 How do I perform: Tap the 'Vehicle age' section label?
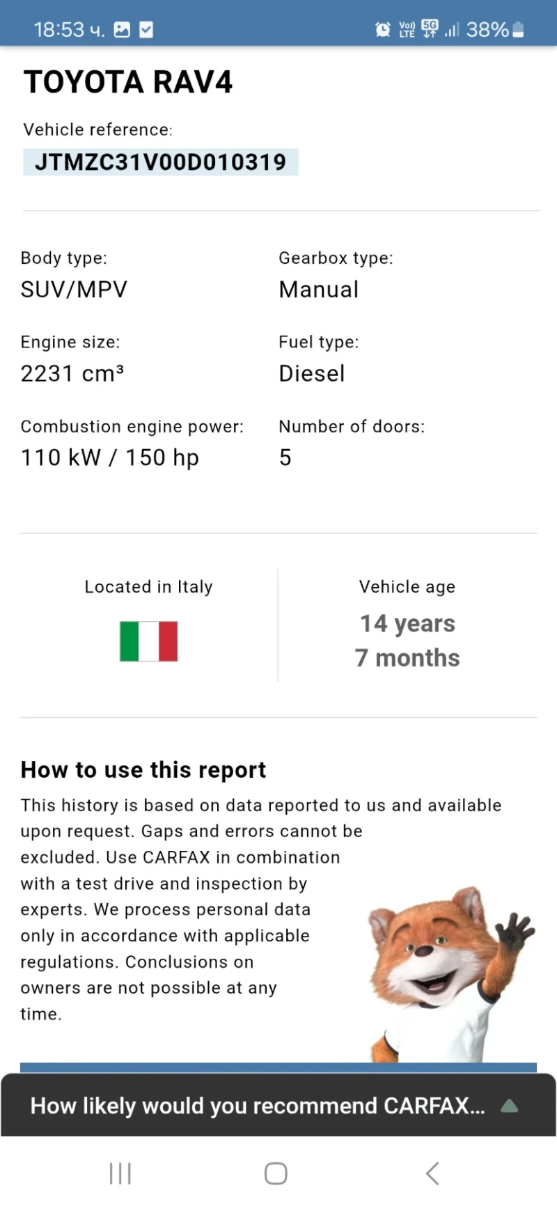click(407, 586)
